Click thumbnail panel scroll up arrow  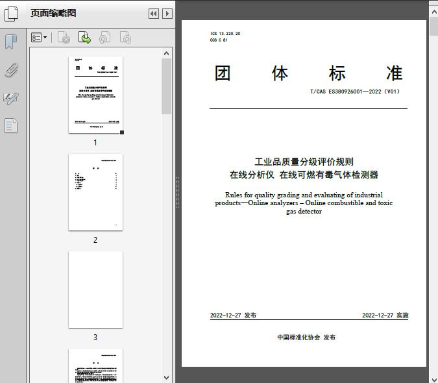pos(167,53)
